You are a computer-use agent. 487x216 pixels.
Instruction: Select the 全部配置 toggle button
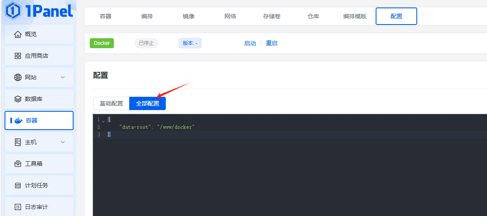coord(148,103)
